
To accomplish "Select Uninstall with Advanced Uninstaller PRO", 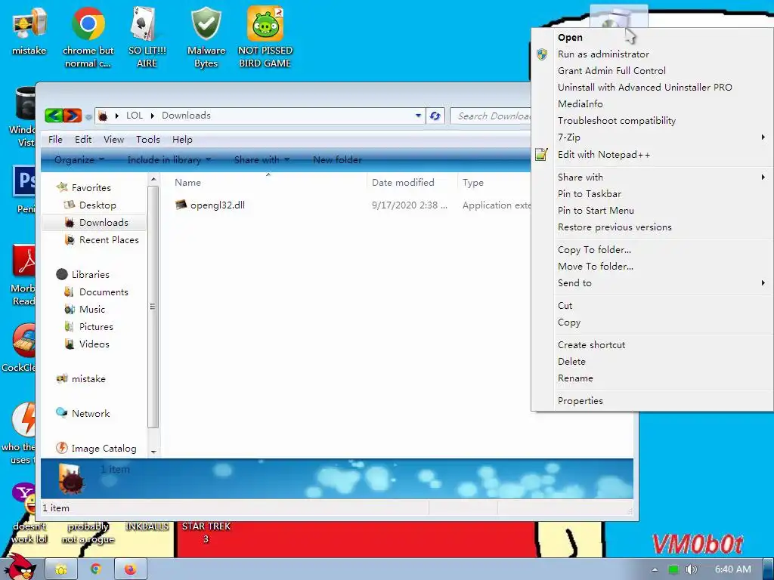I will click(x=652, y=88).
